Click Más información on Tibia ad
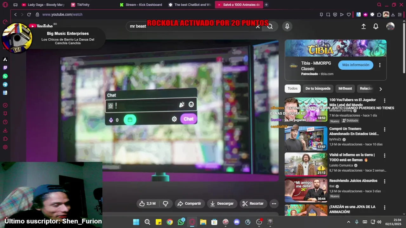 356,65
